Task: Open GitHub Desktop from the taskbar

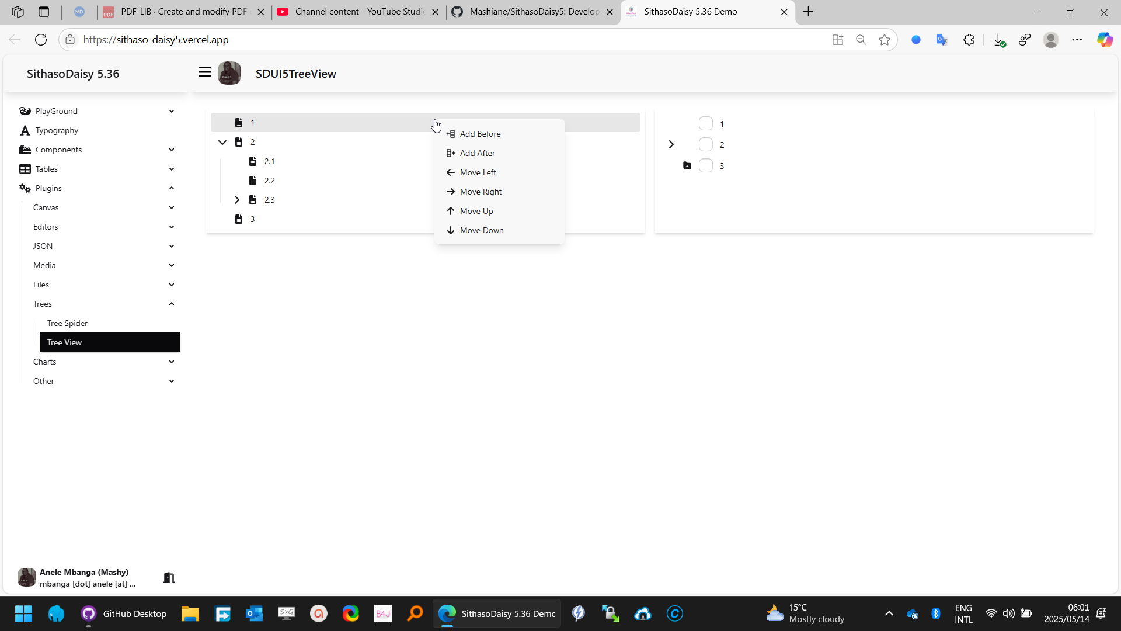Action: click(124, 613)
